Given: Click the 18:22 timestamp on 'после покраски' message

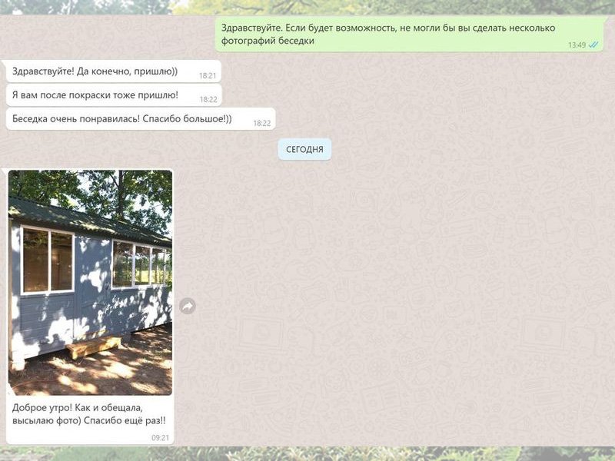Looking at the screenshot, I should pyautogui.click(x=208, y=100).
